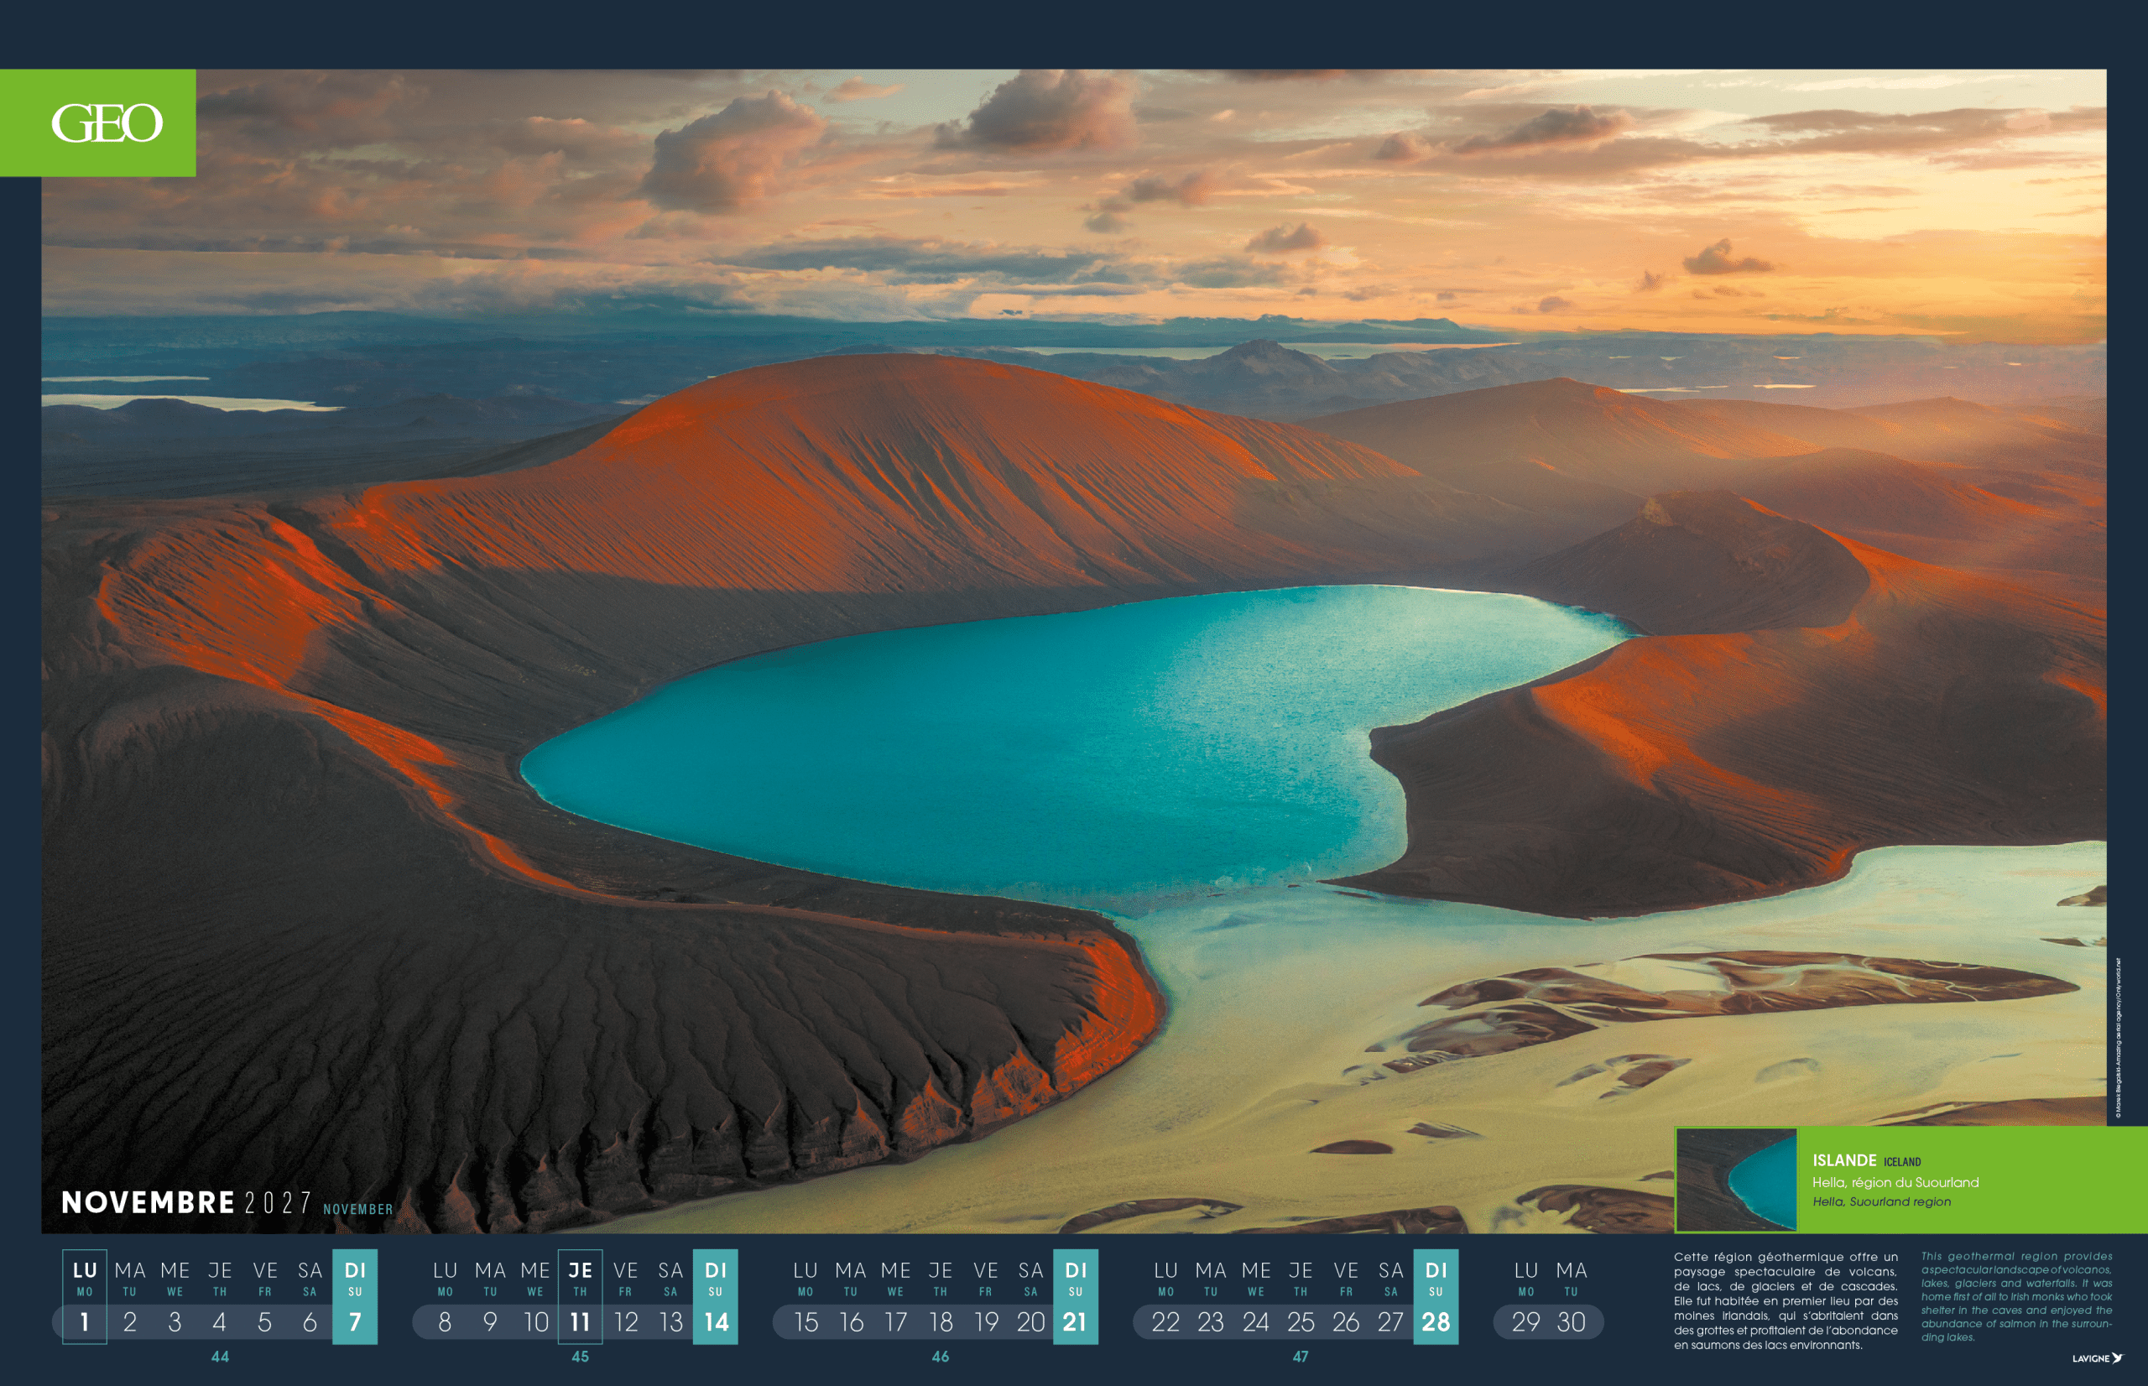This screenshot has height=1386, width=2148.
Task: Click the French description paragraph
Action: (1786, 1300)
